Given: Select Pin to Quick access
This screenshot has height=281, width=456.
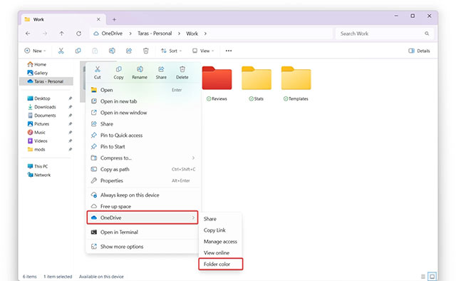Looking at the screenshot, I should click(142, 136).
